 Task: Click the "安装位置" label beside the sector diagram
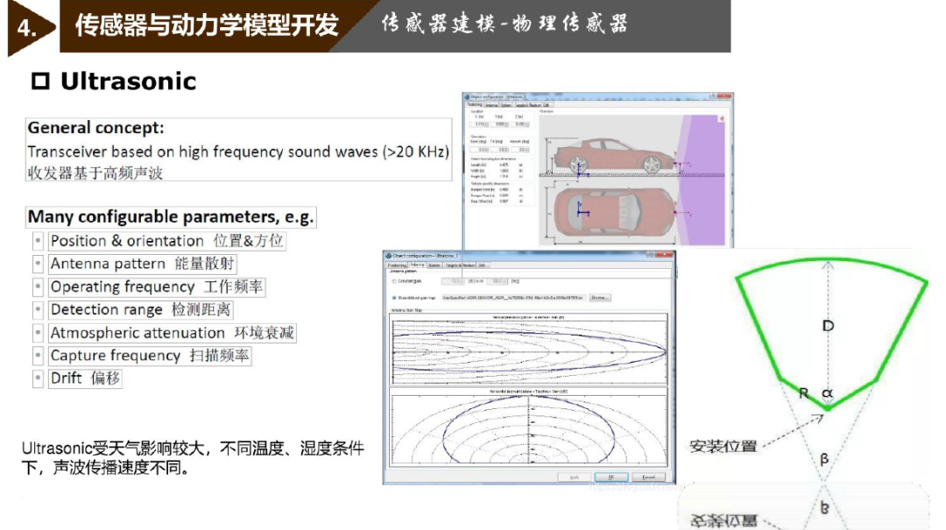coord(723,447)
